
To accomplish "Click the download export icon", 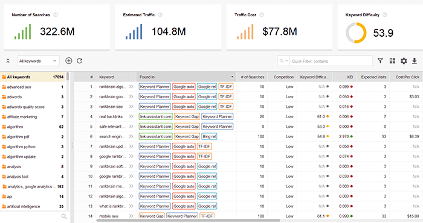I will pyautogui.click(x=415, y=61).
